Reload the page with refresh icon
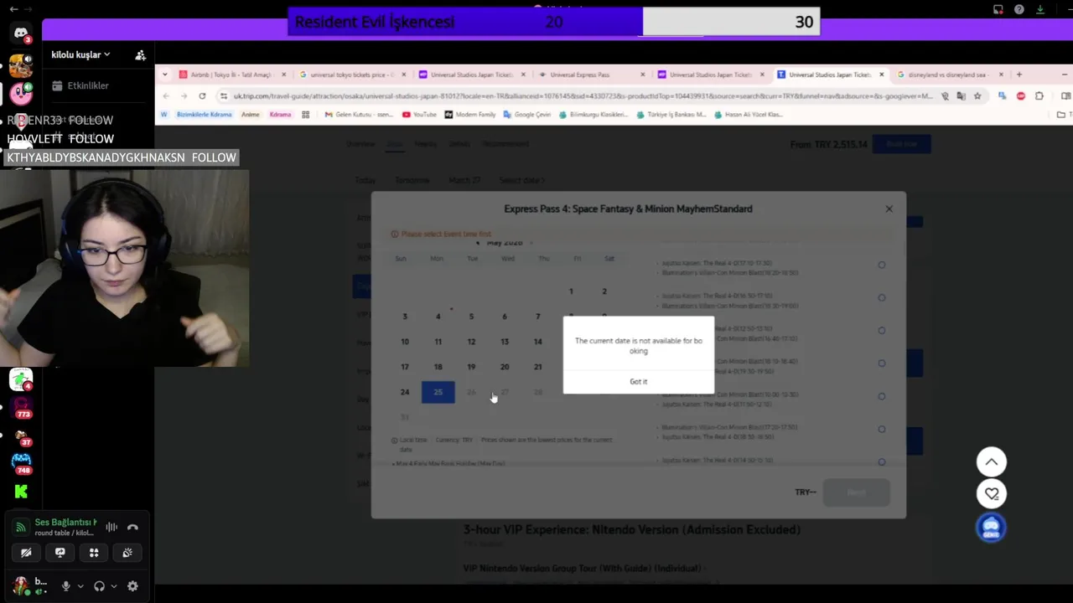The width and height of the screenshot is (1073, 603). point(202,96)
